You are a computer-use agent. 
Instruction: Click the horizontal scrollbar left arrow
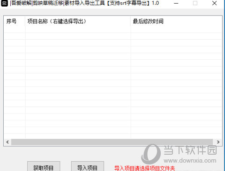click(x=7, y=142)
